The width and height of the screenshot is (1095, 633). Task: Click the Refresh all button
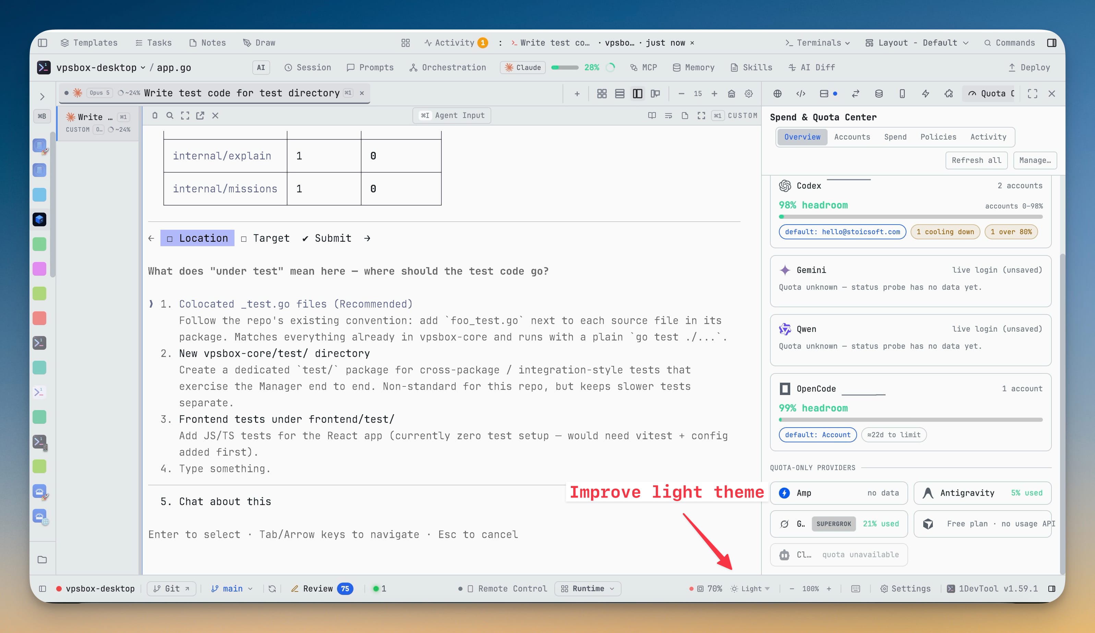(x=976, y=160)
